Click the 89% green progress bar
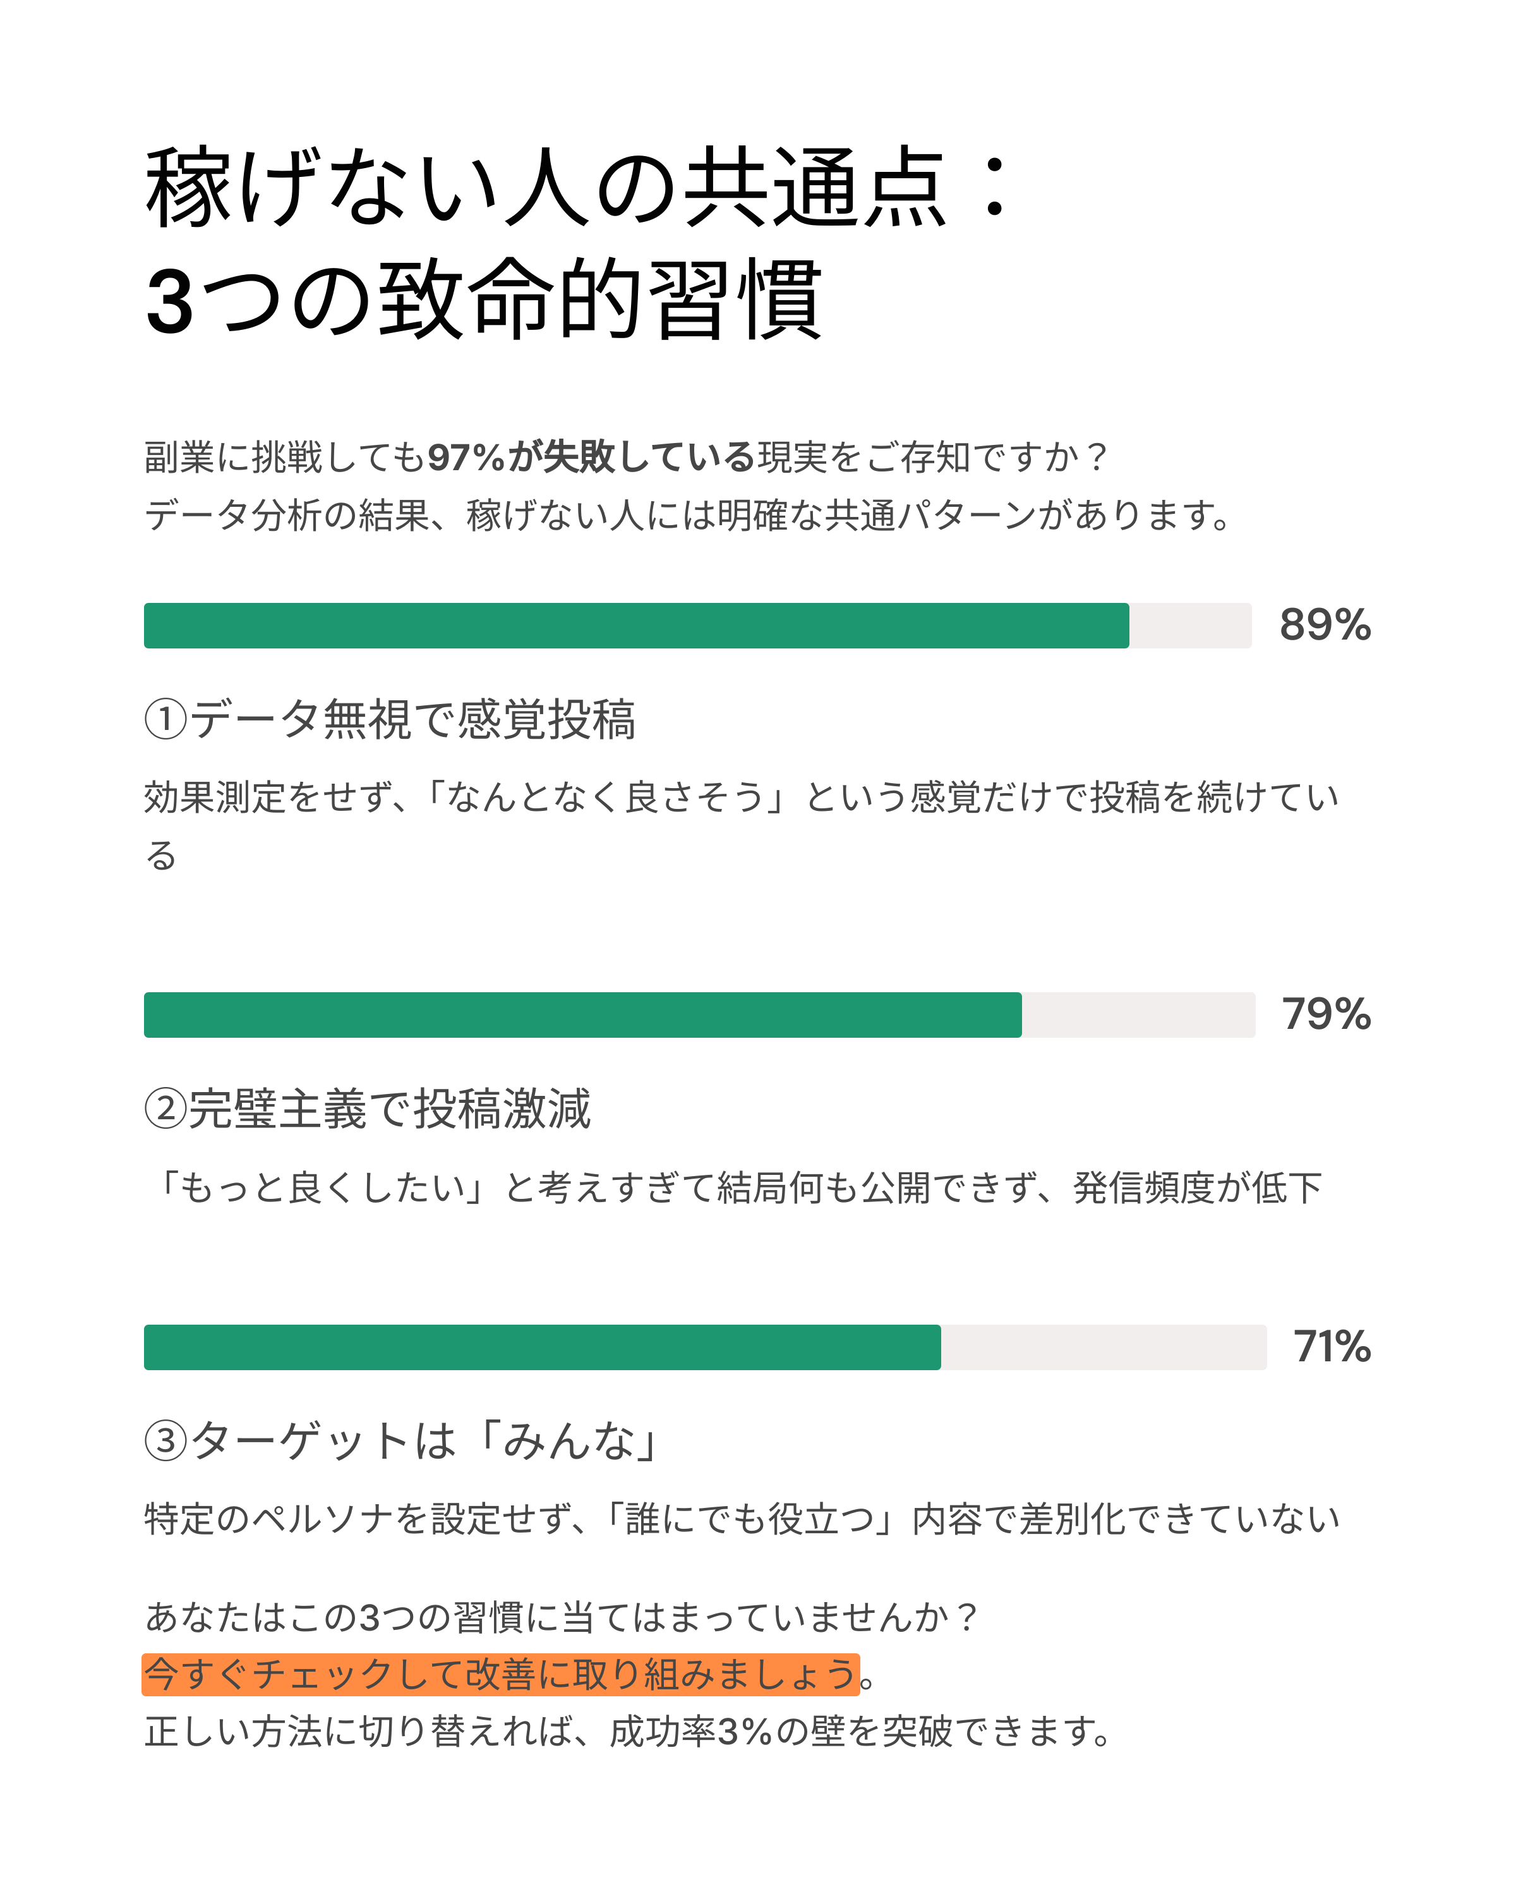The image size is (1516, 1896). tap(636, 625)
